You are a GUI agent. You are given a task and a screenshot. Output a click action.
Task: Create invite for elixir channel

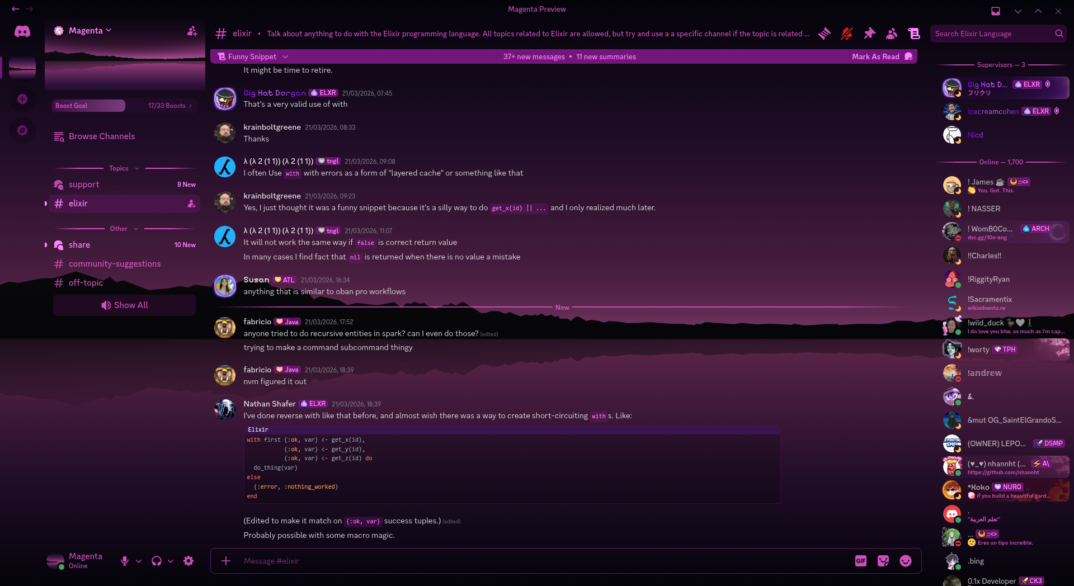click(191, 204)
